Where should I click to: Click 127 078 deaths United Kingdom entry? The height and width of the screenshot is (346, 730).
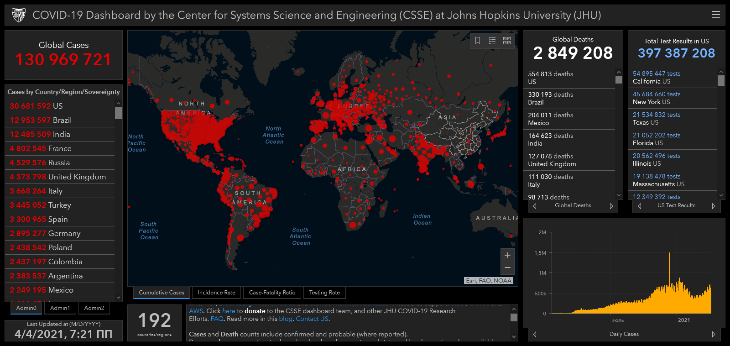(569, 160)
